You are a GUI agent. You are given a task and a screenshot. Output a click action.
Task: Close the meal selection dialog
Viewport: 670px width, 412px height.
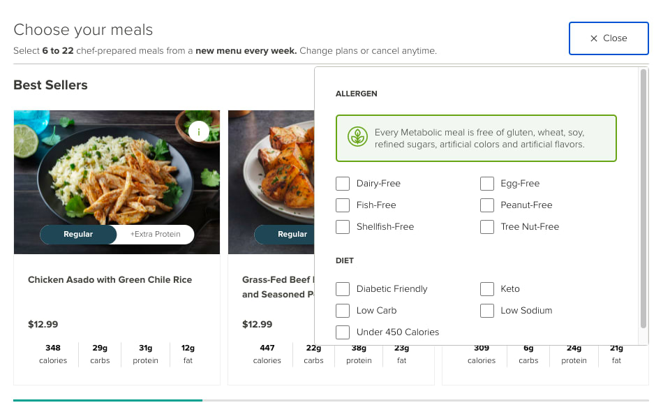[609, 38]
